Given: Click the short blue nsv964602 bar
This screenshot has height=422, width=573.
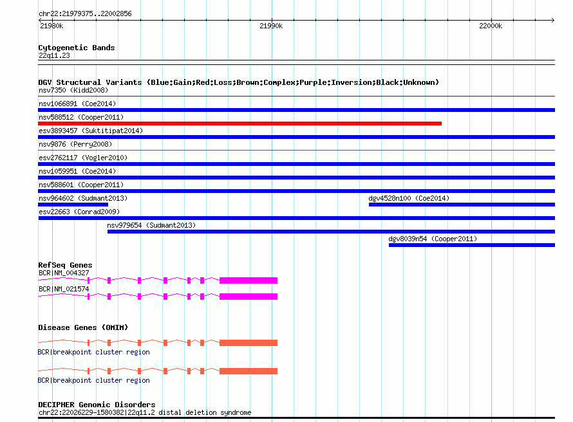Looking at the screenshot, I should pos(73,205).
